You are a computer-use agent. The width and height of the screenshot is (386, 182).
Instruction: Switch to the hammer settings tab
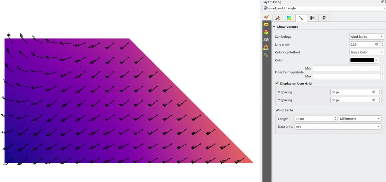[278, 18]
